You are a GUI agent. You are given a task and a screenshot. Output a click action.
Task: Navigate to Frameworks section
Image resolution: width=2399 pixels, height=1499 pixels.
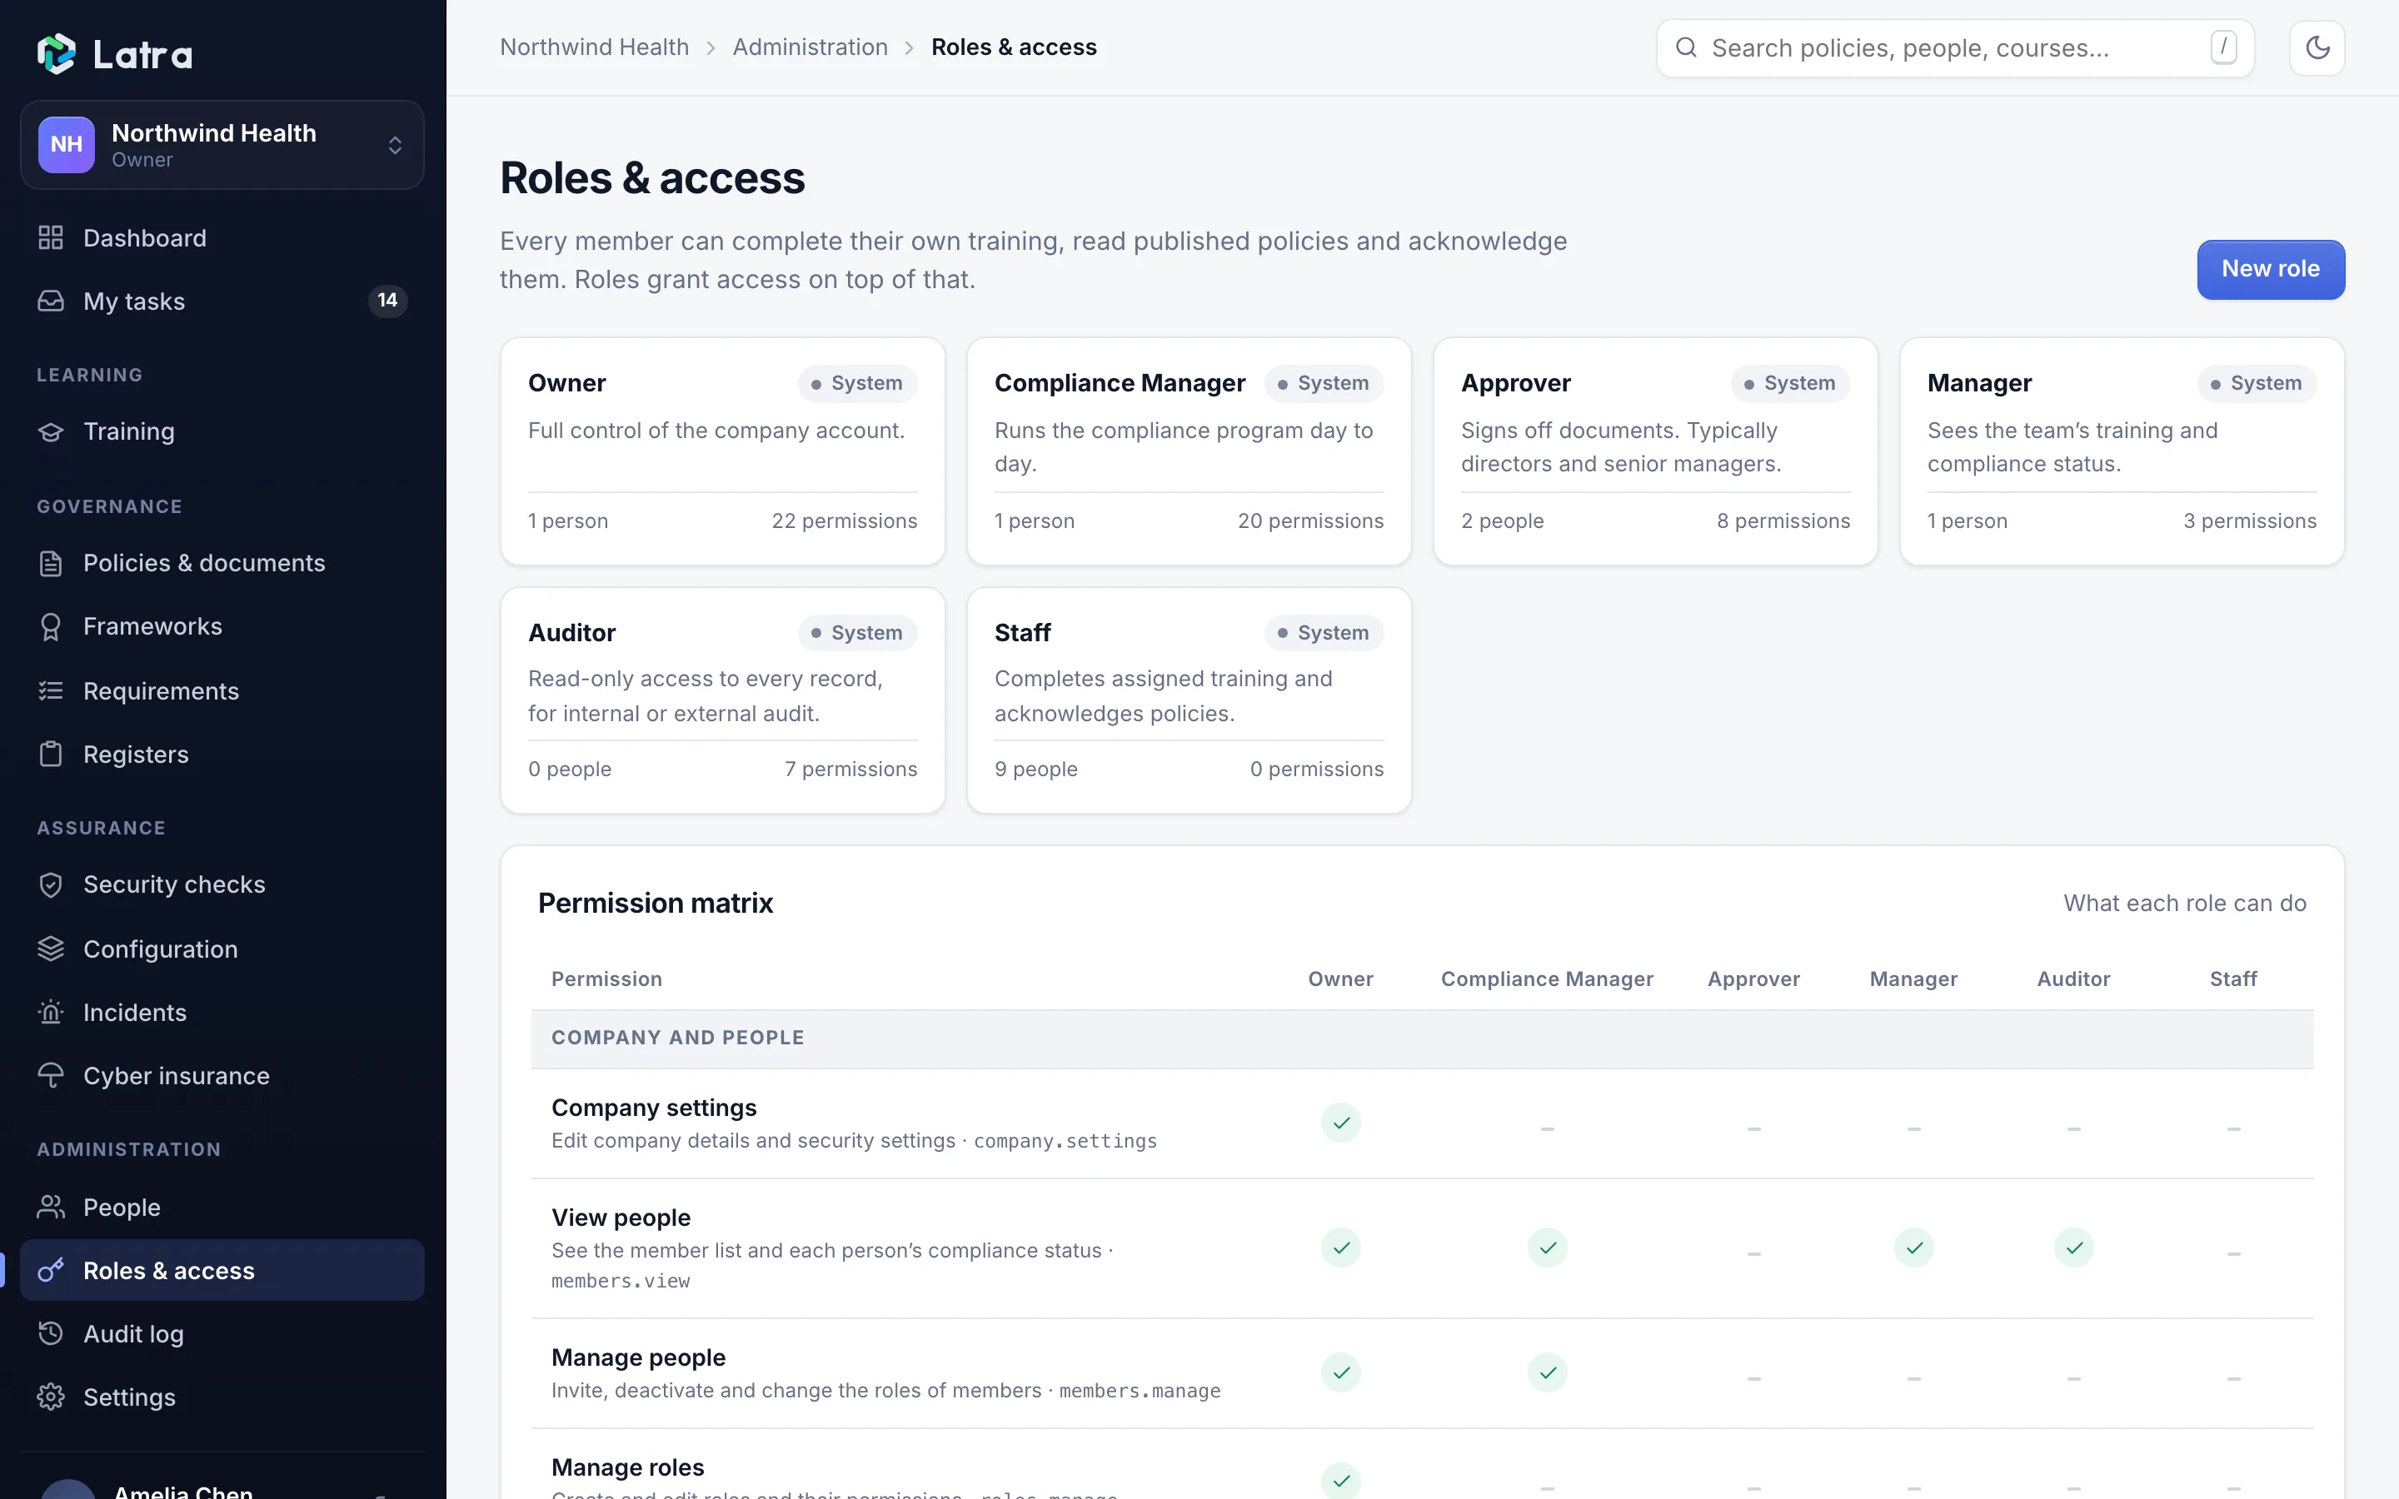[x=222, y=626]
